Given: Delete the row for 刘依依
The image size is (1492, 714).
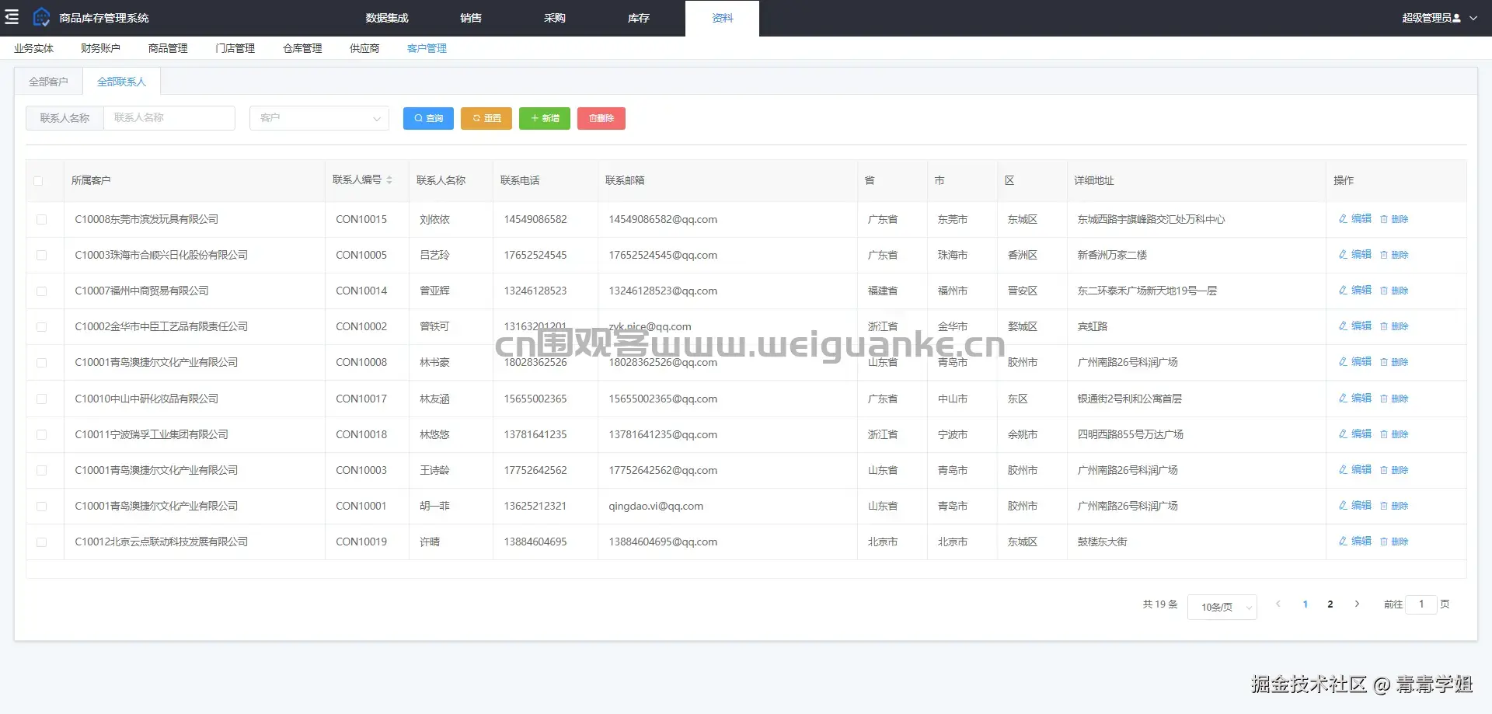Looking at the screenshot, I should [1394, 219].
